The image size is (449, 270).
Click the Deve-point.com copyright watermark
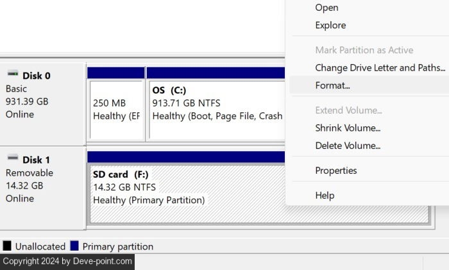(x=67, y=261)
